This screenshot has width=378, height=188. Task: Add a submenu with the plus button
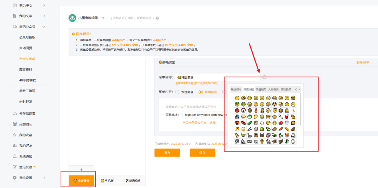point(82,170)
